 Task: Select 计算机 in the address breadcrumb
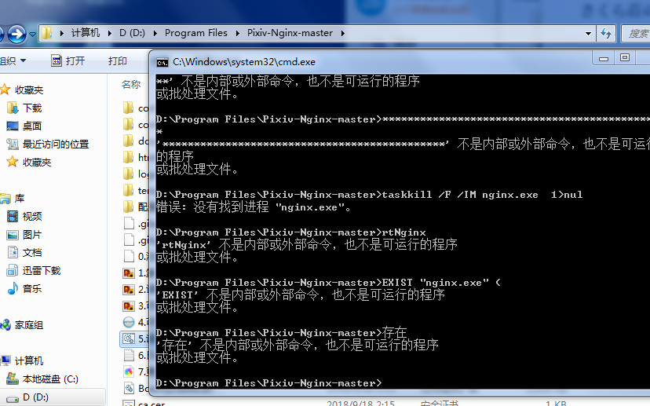pyautogui.click(x=86, y=33)
